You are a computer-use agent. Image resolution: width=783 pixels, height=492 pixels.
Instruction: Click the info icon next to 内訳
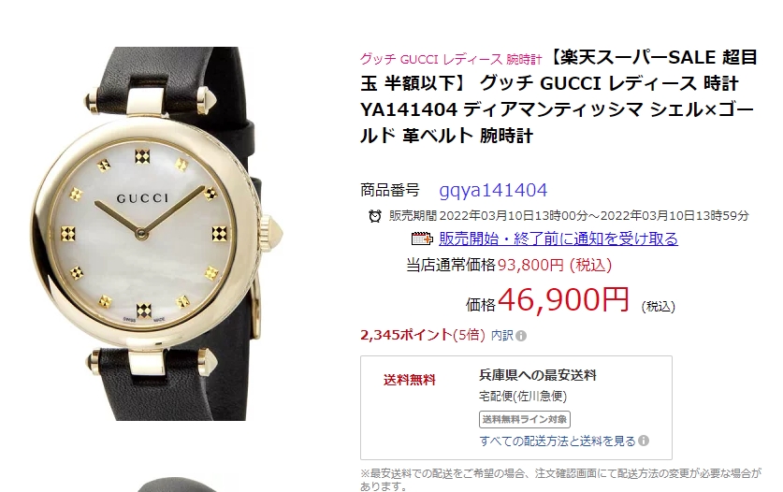[x=521, y=336]
